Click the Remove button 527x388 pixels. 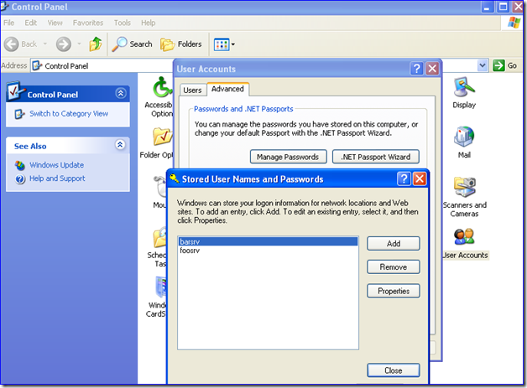click(x=394, y=267)
